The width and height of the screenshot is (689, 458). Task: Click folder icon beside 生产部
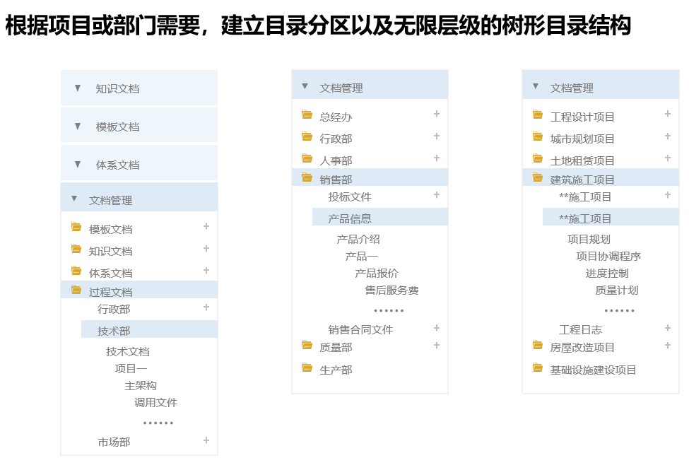pyautogui.click(x=307, y=368)
